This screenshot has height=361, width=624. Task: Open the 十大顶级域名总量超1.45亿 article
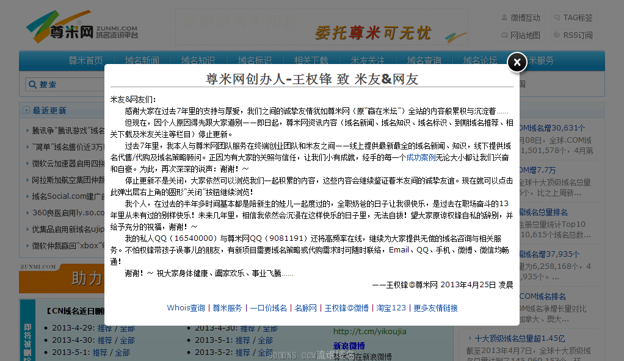(x=520, y=338)
